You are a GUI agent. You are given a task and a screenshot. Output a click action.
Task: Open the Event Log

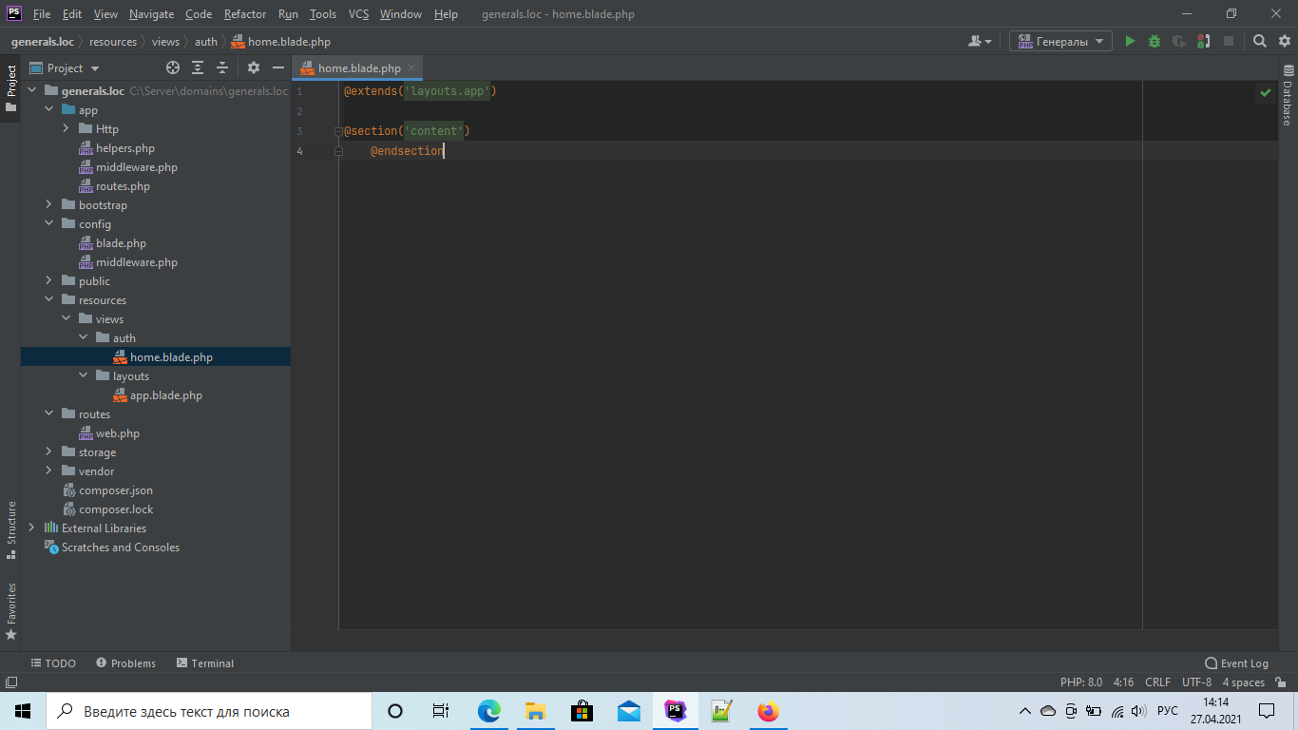(x=1236, y=663)
